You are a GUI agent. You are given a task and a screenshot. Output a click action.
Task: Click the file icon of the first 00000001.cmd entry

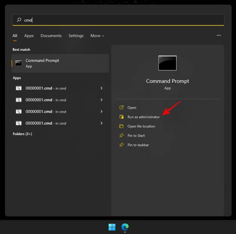[18, 88]
